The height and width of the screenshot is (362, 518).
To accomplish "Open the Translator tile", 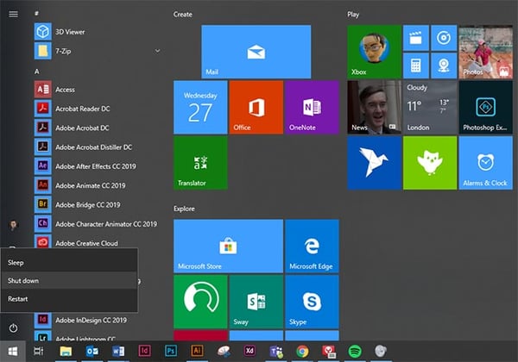I will click(200, 163).
